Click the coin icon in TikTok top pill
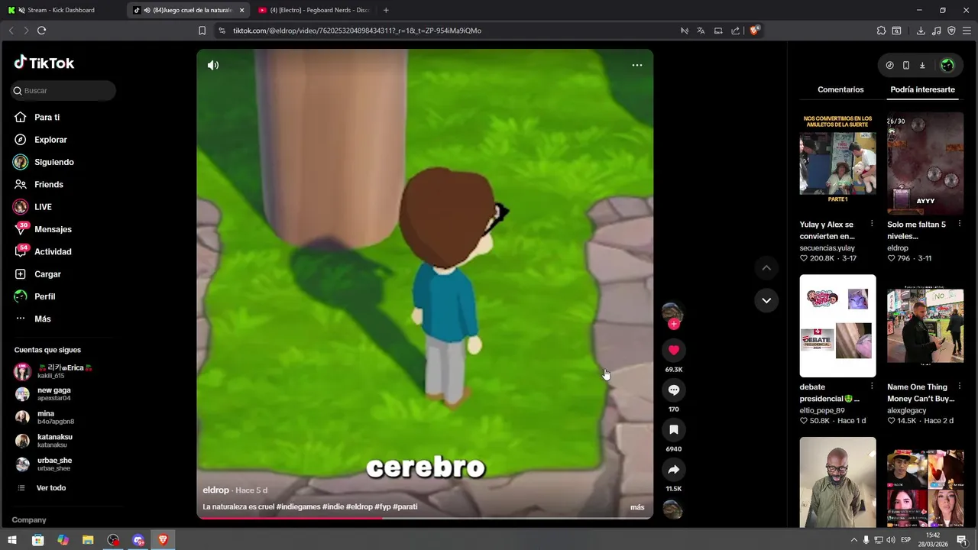 [889, 65]
